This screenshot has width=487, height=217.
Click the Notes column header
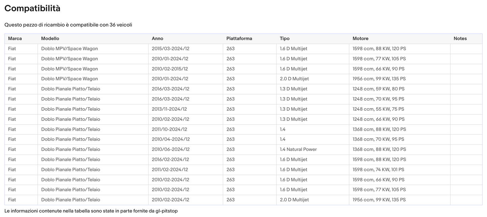[460, 38]
